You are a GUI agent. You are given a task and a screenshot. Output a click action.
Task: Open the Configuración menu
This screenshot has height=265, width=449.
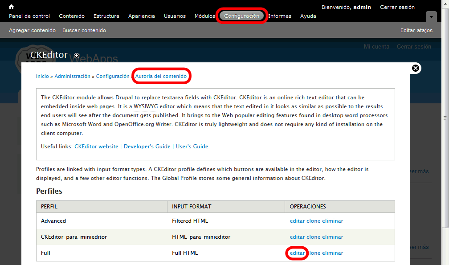click(242, 16)
